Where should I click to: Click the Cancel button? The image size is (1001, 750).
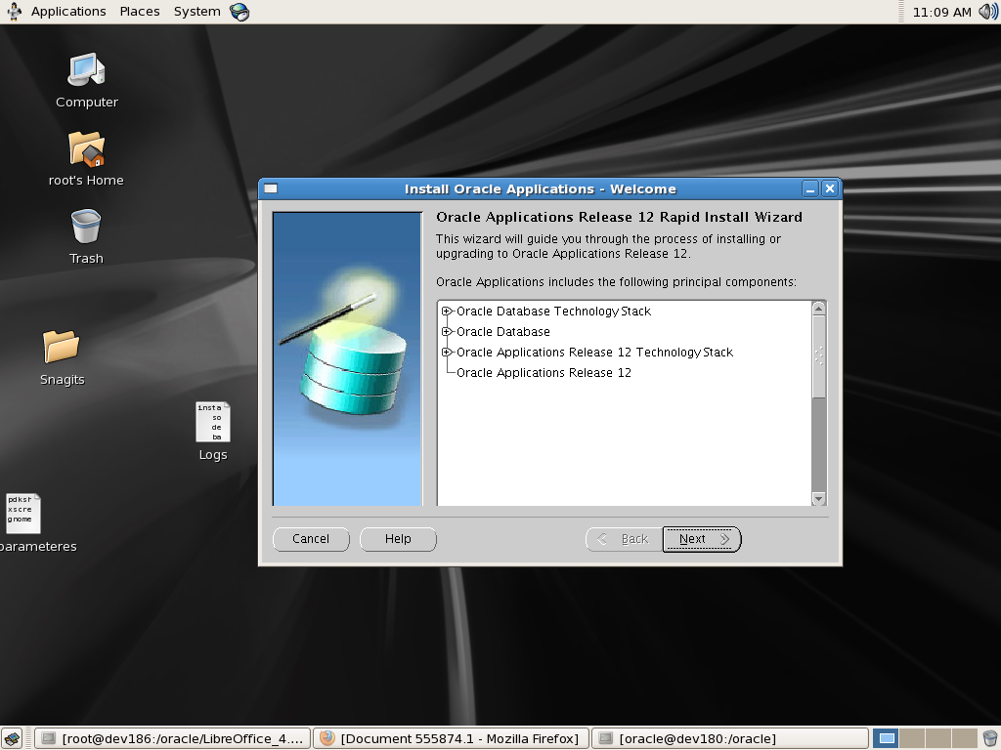[x=311, y=539]
